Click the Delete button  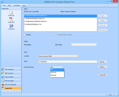(x=103, y=20)
